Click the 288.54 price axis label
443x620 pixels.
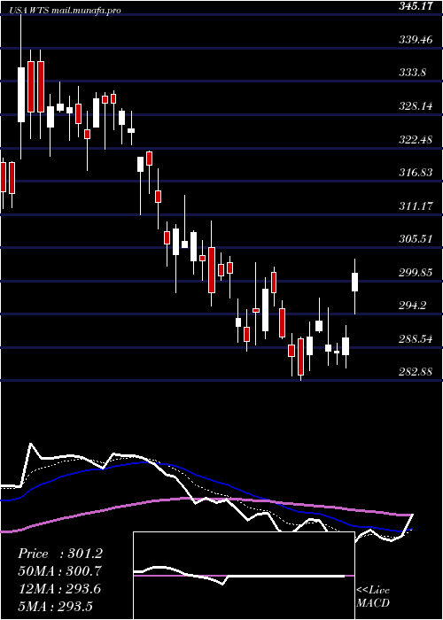tap(415, 339)
